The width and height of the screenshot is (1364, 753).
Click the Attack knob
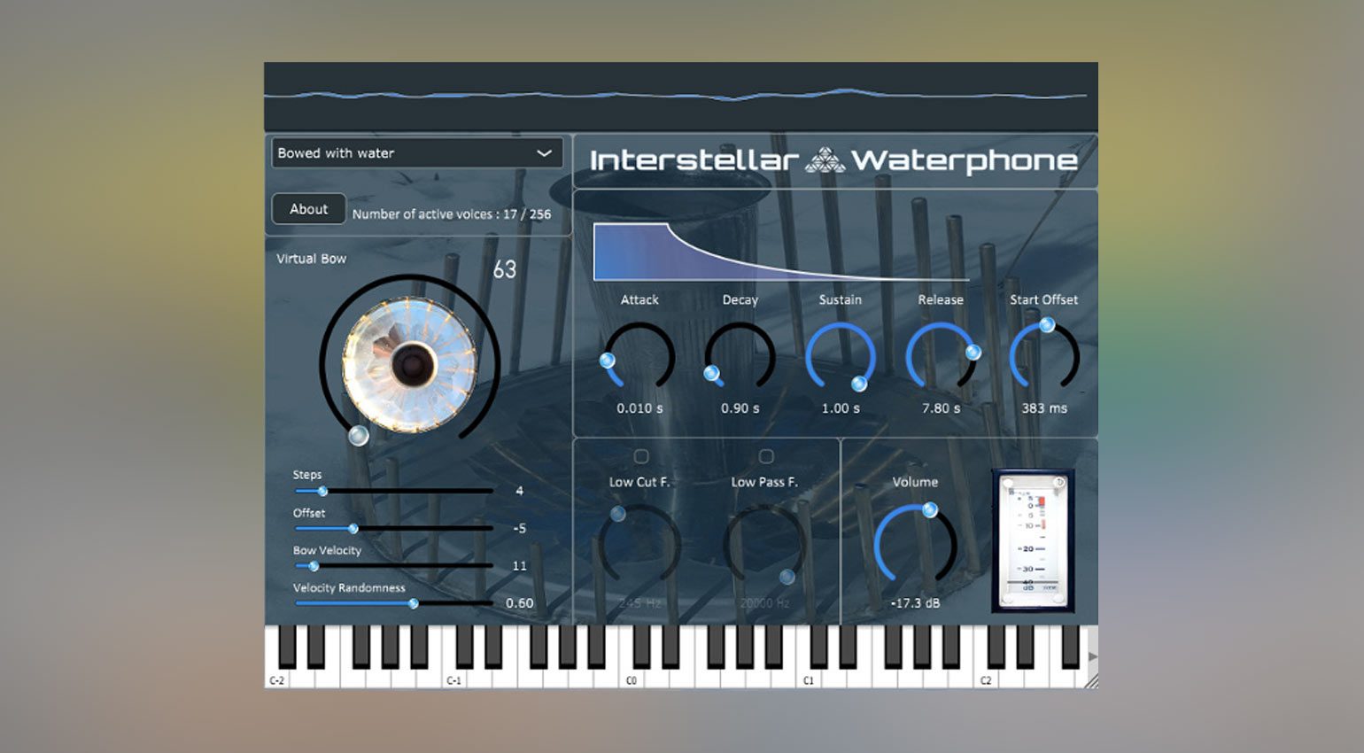[x=639, y=356]
